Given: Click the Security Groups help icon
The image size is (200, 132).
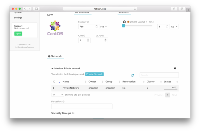Looking at the screenshot, I should click(x=73, y=113).
